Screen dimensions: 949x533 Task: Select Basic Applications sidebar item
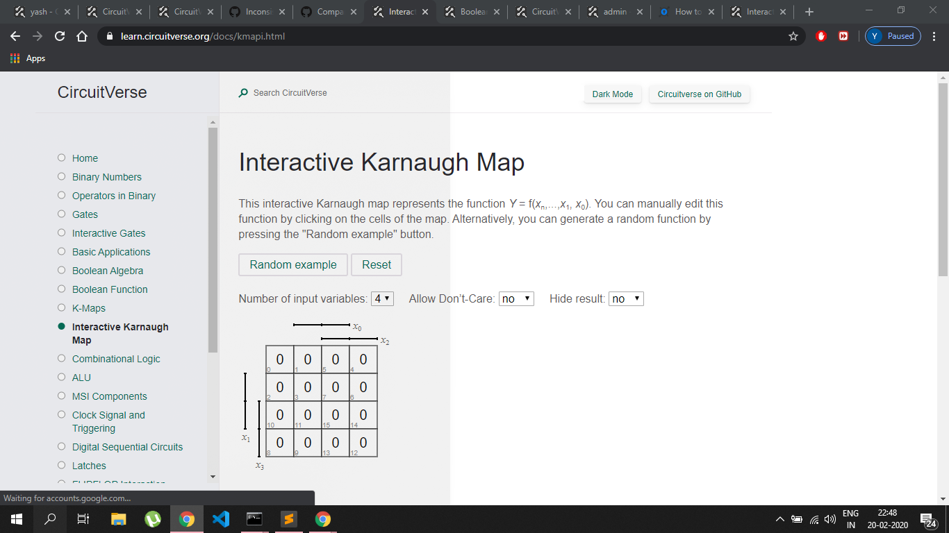[111, 252]
